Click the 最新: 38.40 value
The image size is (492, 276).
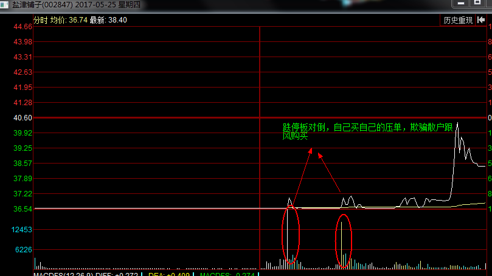[108, 20]
